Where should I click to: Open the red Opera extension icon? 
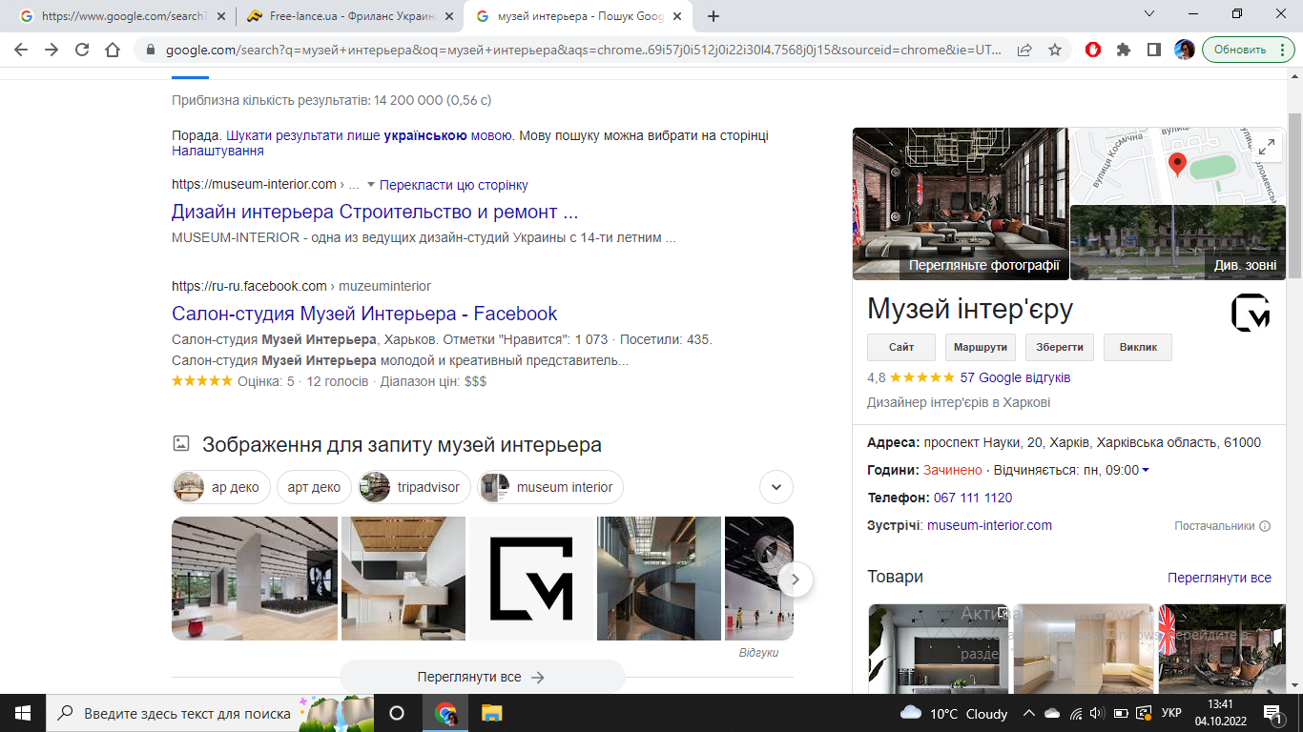1093,50
